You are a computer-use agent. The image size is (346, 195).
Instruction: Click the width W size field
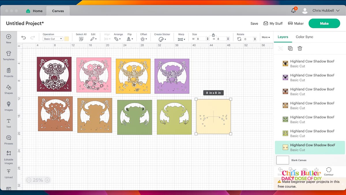[x=201, y=39]
